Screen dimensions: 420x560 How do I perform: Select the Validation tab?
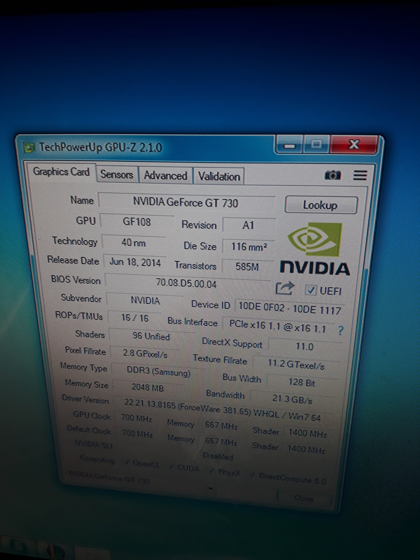(x=219, y=177)
